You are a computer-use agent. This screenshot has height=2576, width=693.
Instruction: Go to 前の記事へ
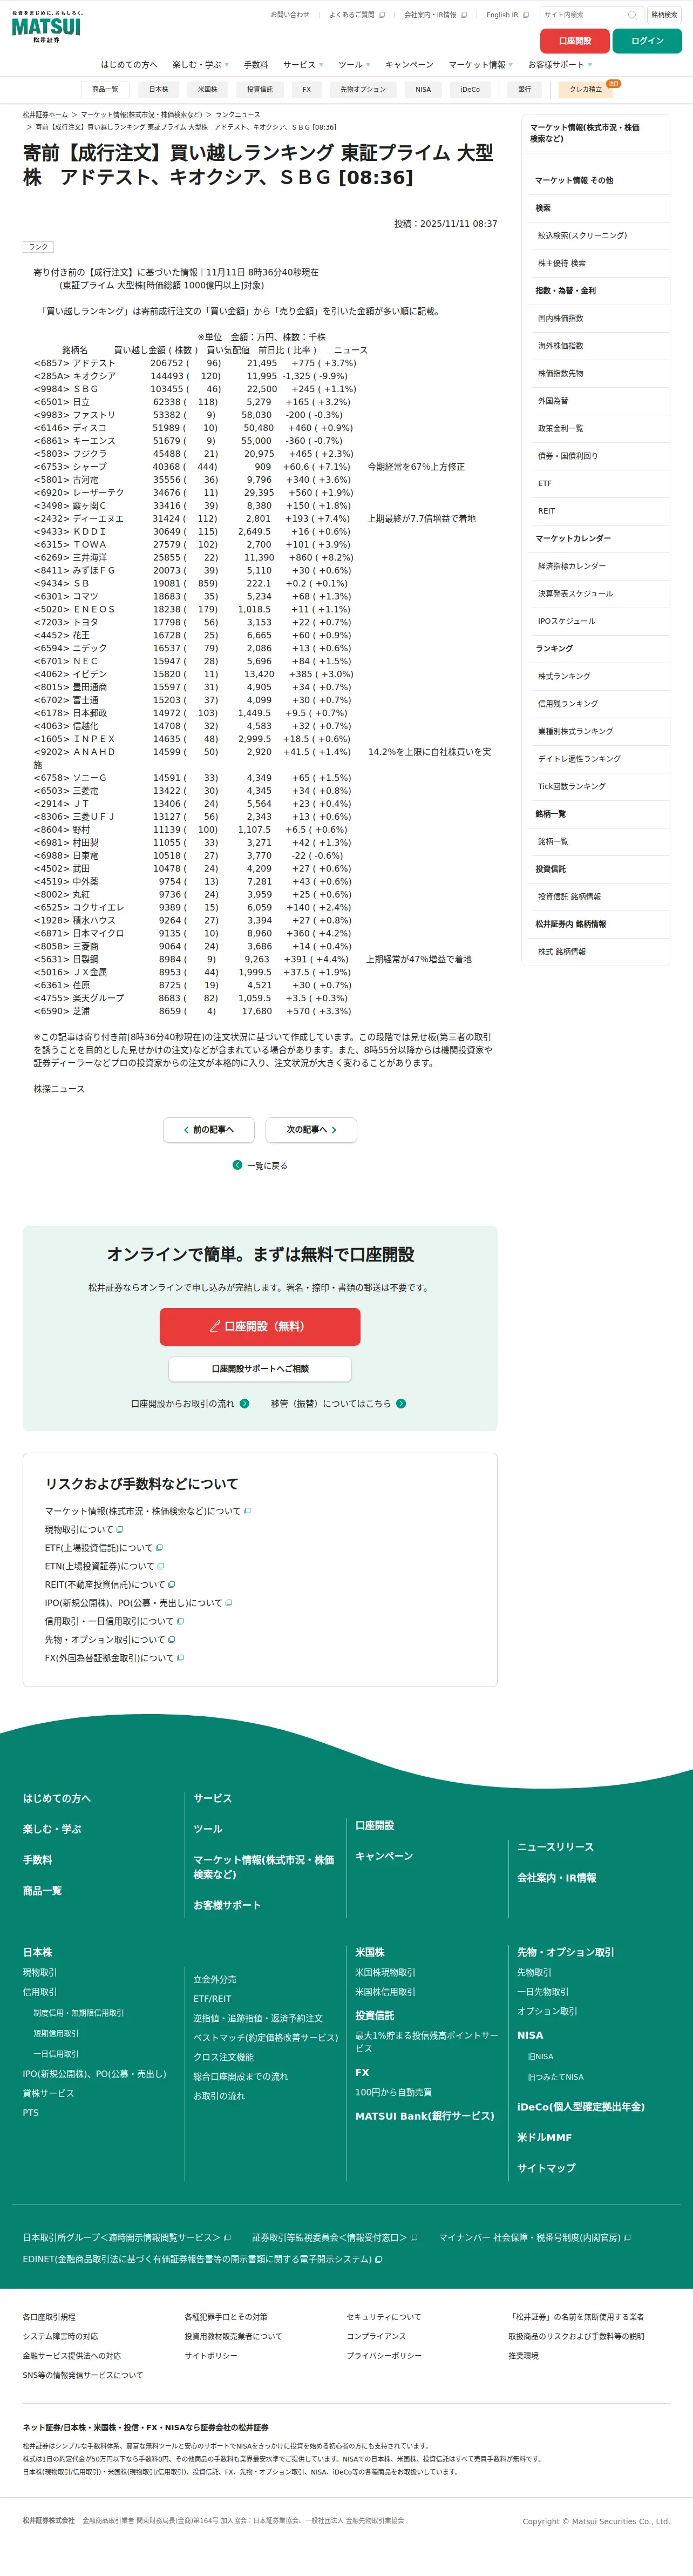(x=209, y=1129)
